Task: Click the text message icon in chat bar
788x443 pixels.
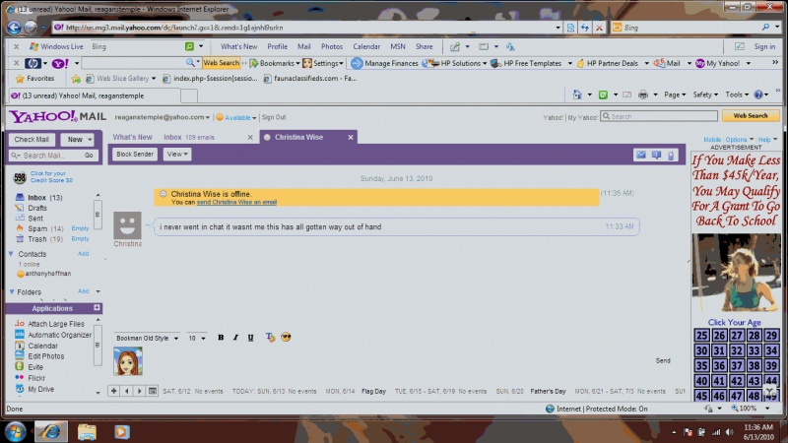Action: click(x=656, y=155)
